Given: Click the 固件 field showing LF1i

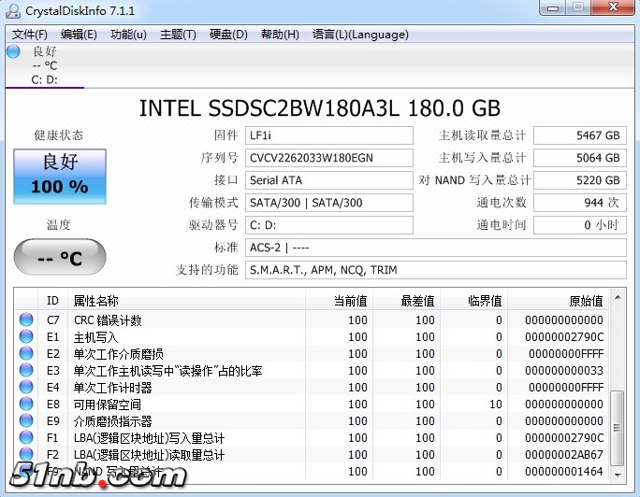Looking at the screenshot, I should (328, 135).
